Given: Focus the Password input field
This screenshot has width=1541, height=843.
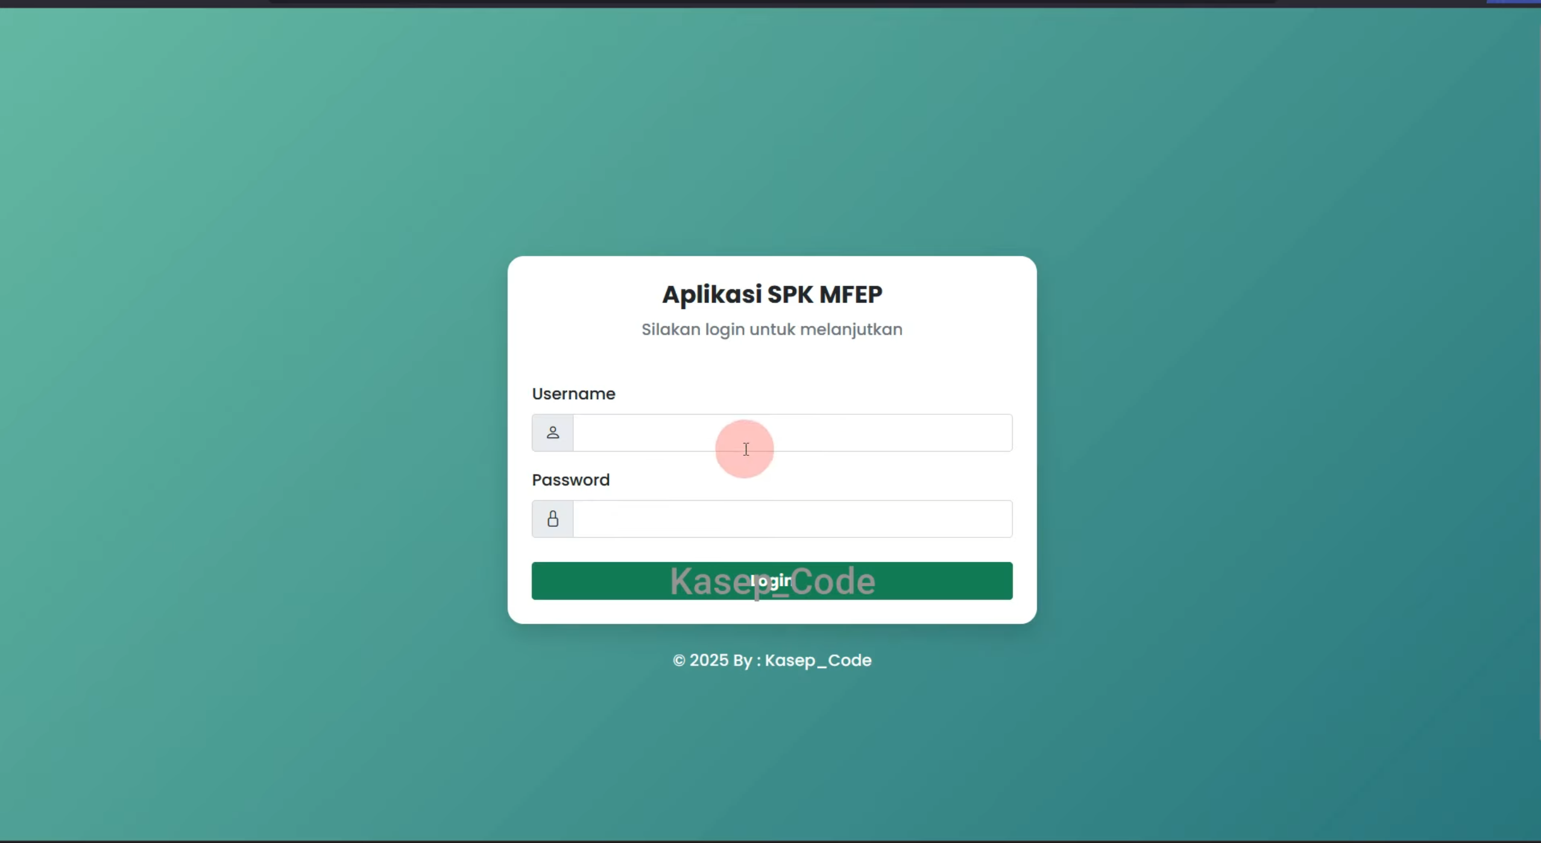Looking at the screenshot, I should coord(792,519).
